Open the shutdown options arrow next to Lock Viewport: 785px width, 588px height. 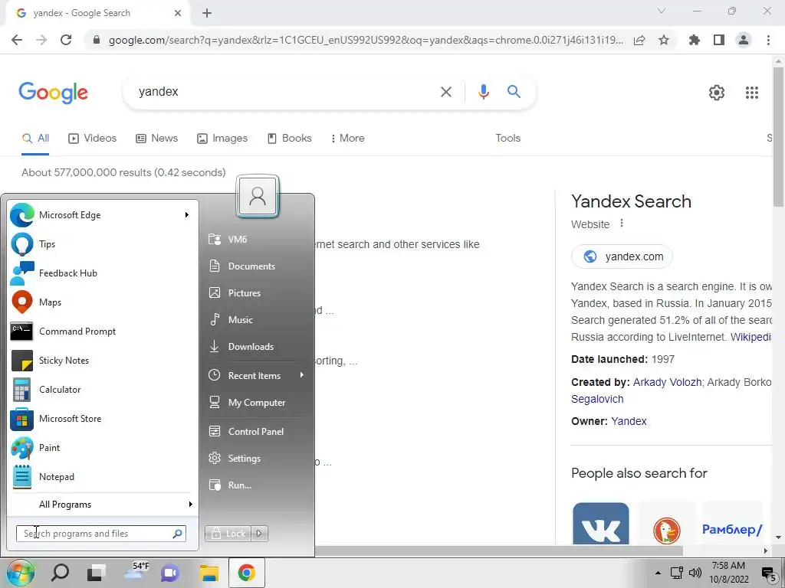[x=259, y=534]
